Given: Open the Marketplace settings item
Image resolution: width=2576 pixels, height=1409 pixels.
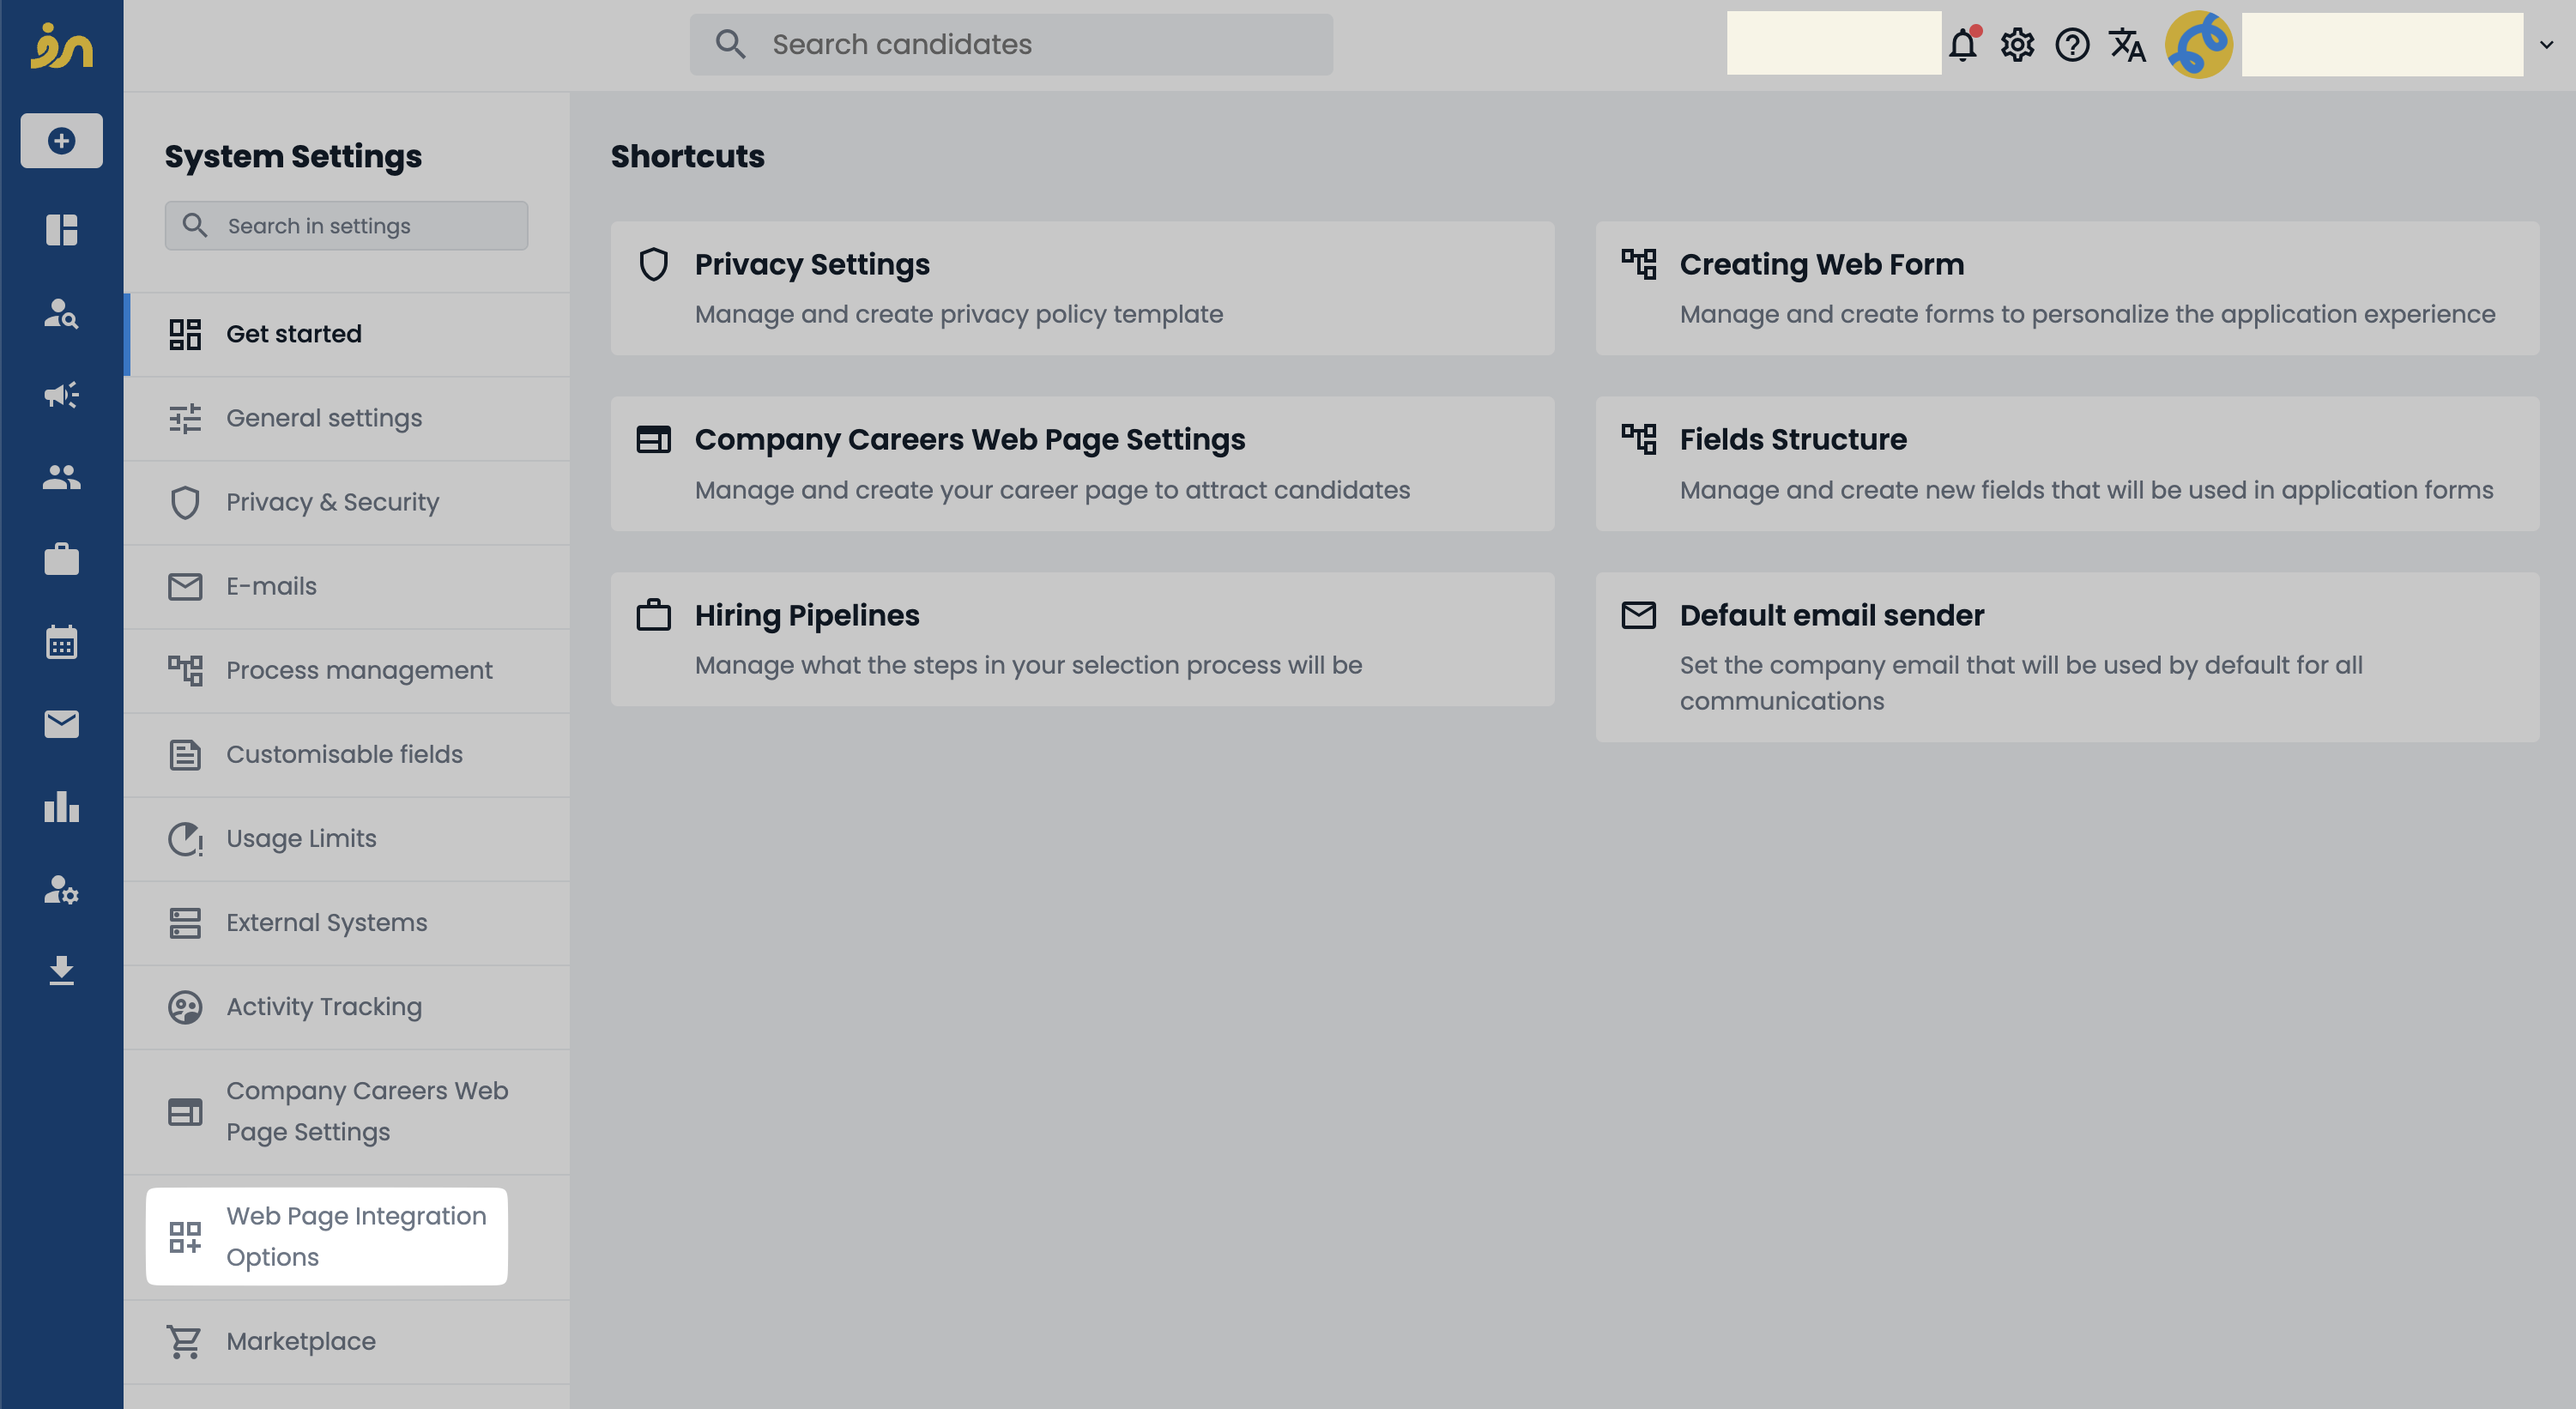Looking at the screenshot, I should (301, 1341).
